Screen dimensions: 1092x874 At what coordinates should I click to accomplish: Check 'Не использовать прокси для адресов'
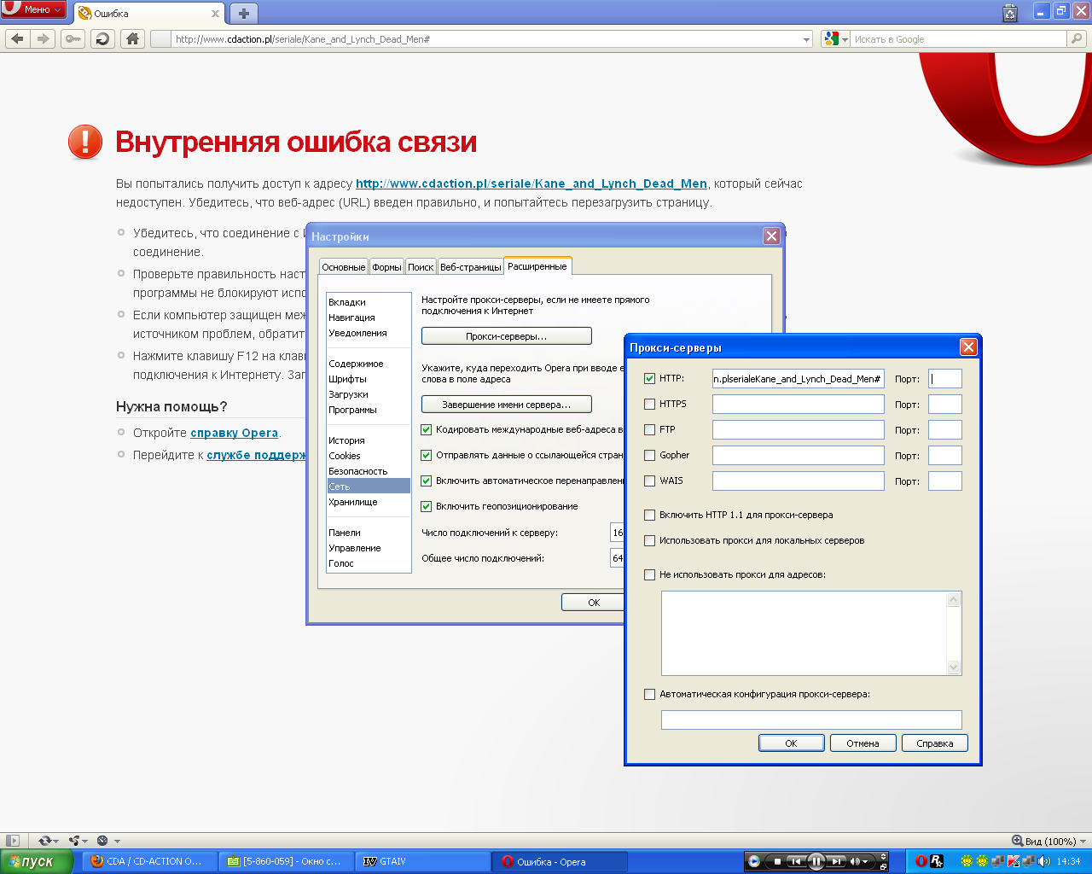(x=650, y=574)
